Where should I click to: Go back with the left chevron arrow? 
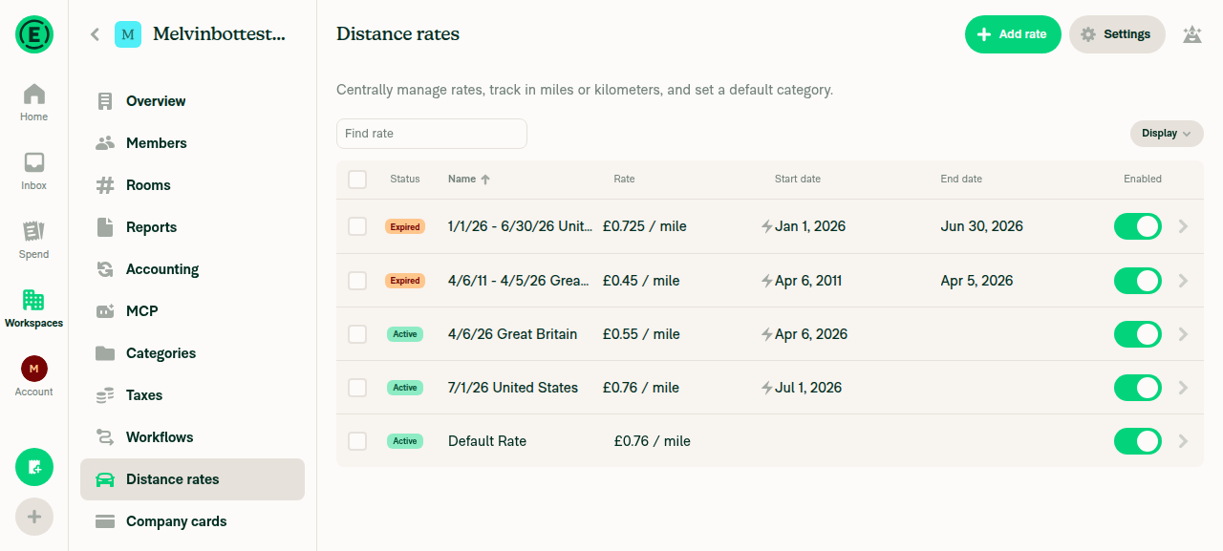[x=95, y=34]
